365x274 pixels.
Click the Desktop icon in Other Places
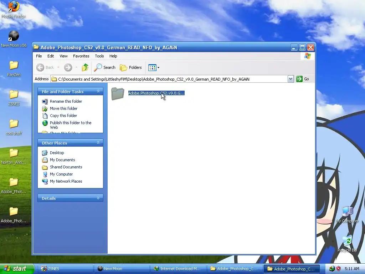click(x=45, y=153)
